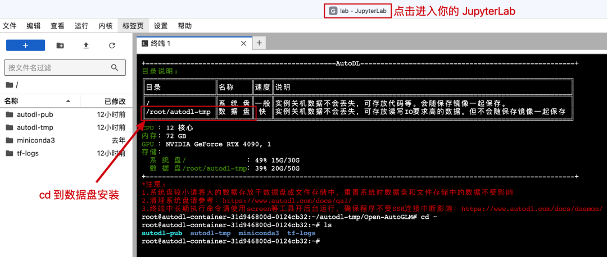Click the 12小时前 date of autodl-pub

pyautogui.click(x=111, y=115)
